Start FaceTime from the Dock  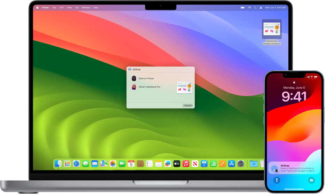122,164
